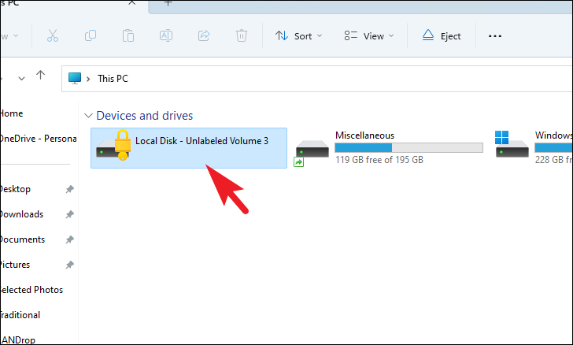Select the Windows drive label
The width and height of the screenshot is (573, 345).
coord(553,135)
